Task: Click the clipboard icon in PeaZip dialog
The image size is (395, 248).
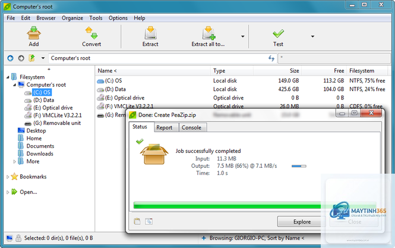Action: pos(137,221)
